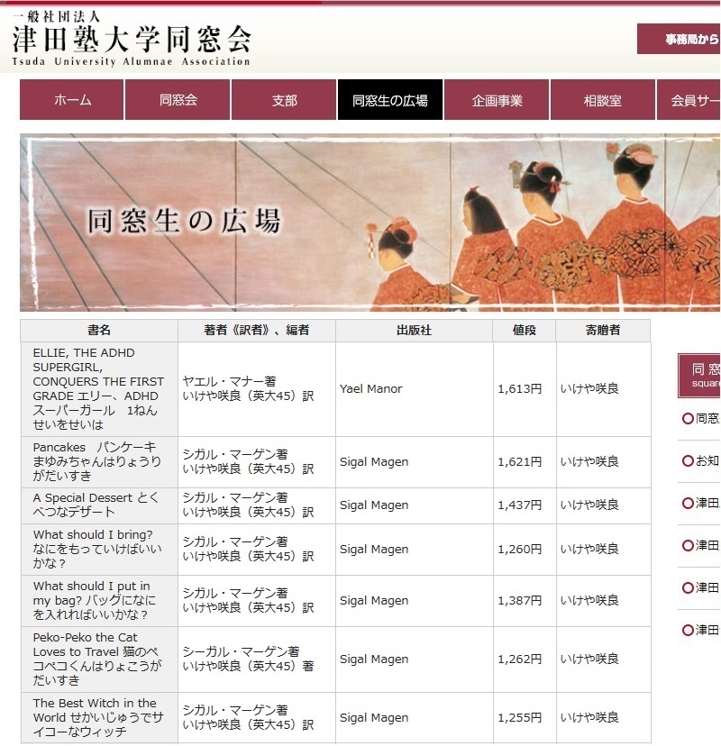This screenshot has width=721, height=746.
Task: Click the 1,621円 price cell
Action: click(x=525, y=462)
